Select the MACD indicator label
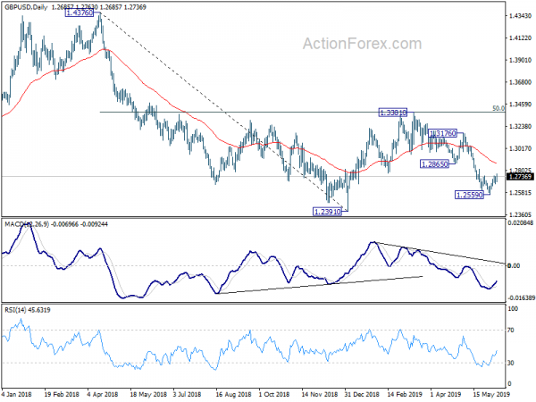Screen dimensions: 536x402 tap(56, 224)
